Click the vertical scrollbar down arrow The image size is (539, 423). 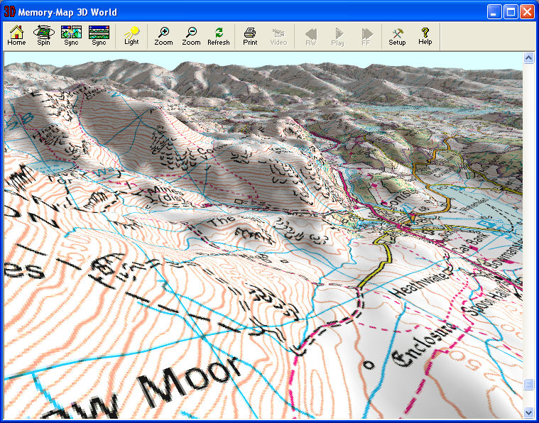click(x=528, y=412)
